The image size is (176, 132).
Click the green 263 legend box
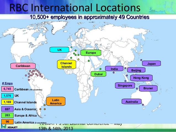point(7,115)
